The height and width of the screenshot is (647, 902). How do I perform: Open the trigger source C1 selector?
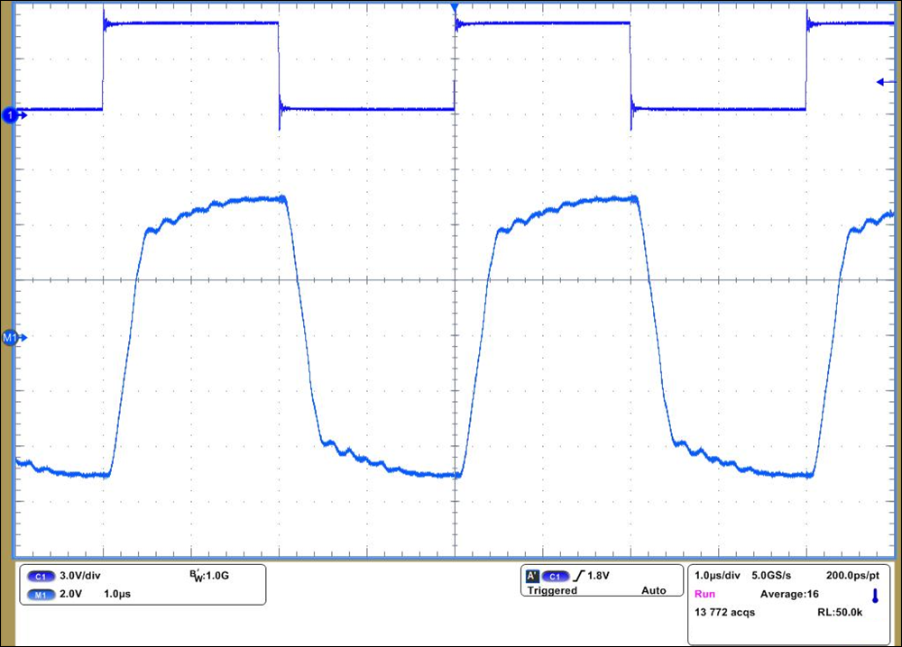(555, 574)
